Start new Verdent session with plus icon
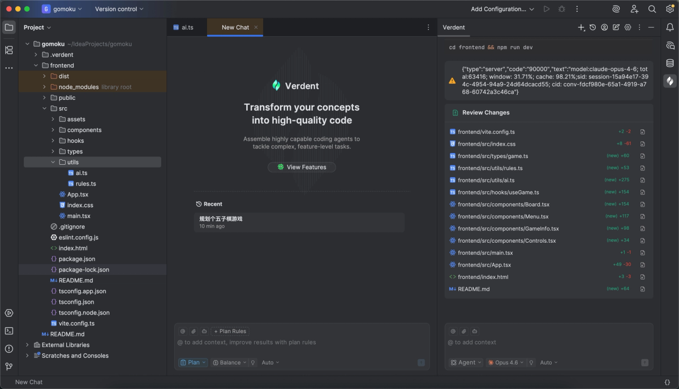Image resolution: width=679 pixels, height=389 pixels. click(x=581, y=27)
